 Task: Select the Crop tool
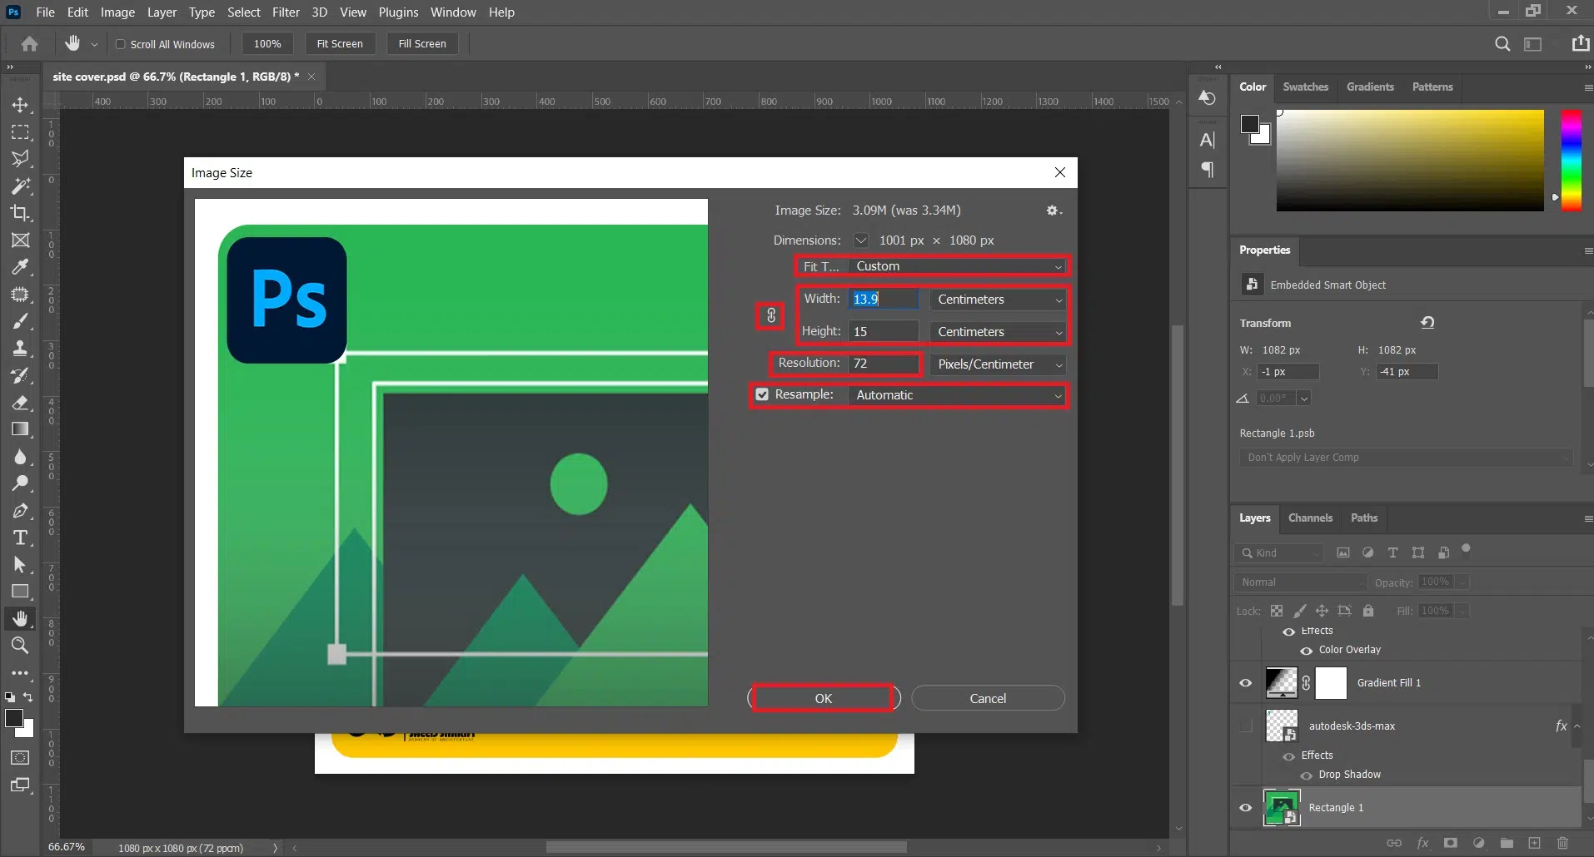pos(20,213)
